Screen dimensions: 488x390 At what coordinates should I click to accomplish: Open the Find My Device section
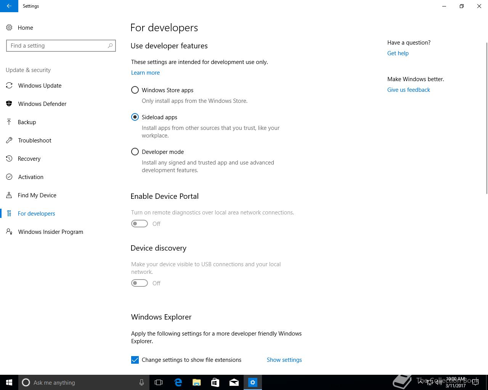tap(61, 195)
